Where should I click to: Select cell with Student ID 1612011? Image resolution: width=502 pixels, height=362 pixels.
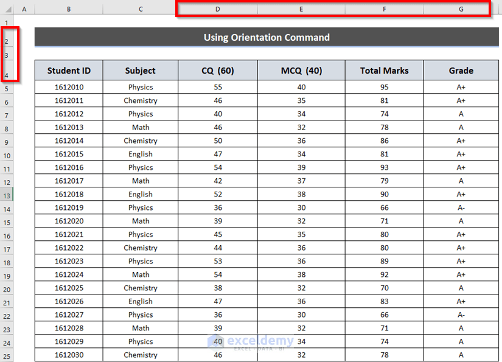[x=69, y=100]
